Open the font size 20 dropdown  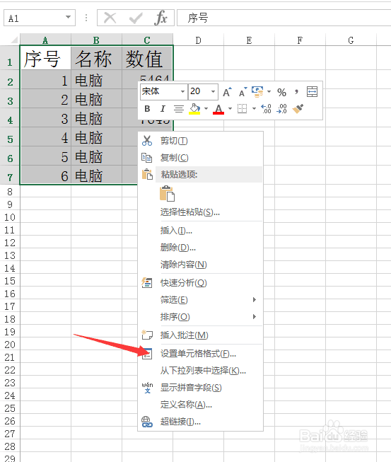[213, 92]
